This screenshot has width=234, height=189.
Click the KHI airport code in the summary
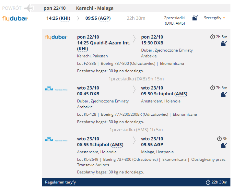click(64, 18)
